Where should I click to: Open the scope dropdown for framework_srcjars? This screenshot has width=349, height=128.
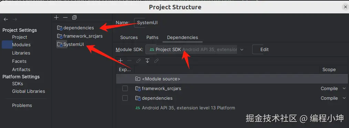click(x=345, y=89)
